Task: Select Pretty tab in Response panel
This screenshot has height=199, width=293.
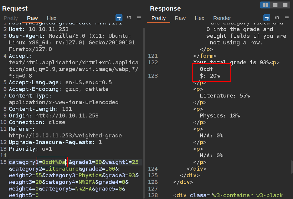Action: 158,18
